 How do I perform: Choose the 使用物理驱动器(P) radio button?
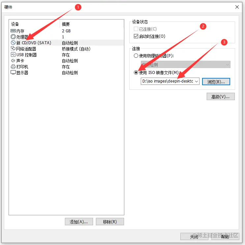(x=136, y=56)
